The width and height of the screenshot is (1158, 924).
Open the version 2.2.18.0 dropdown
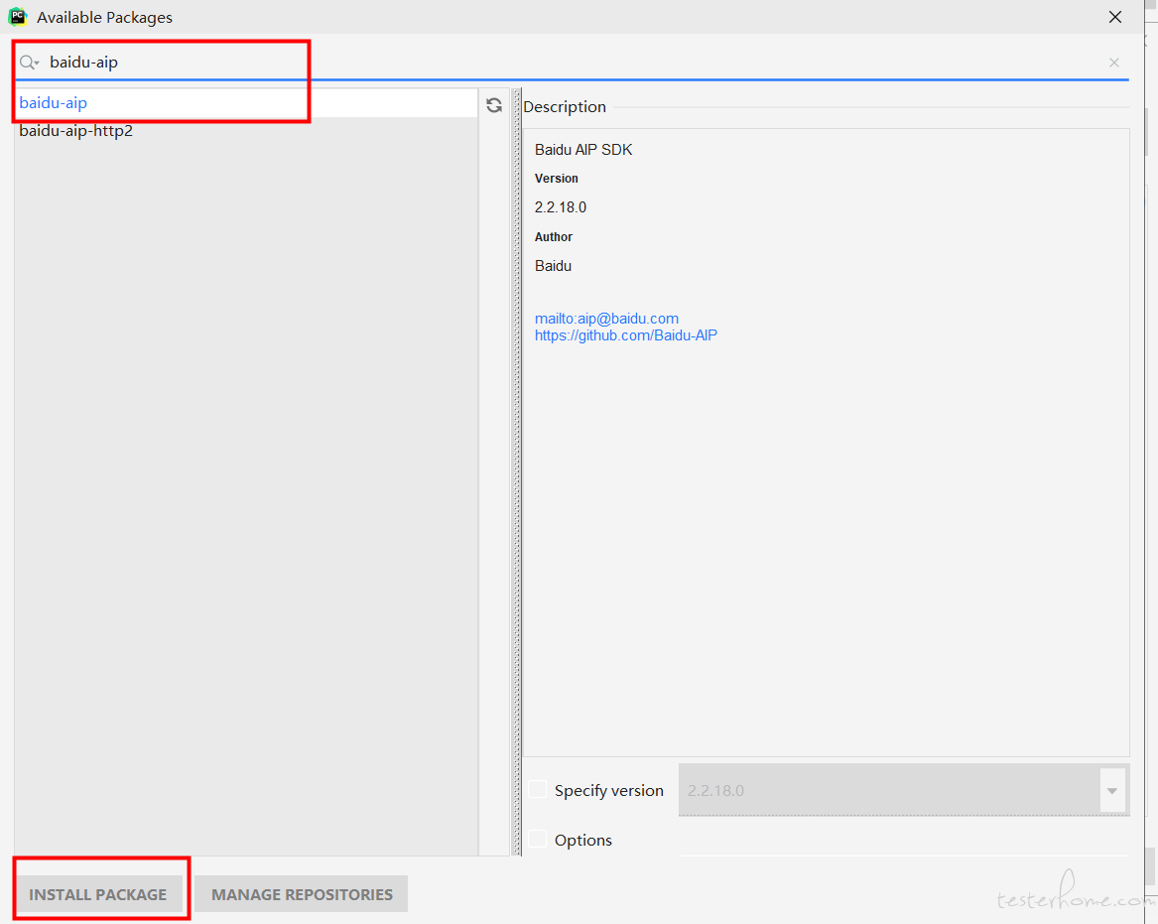point(1111,790)
